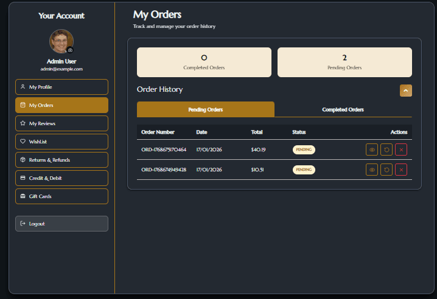Image resolution: width=437 pixels, height=299 pixels.
Task: Collapse the Order History section
Action: point(406,91)
